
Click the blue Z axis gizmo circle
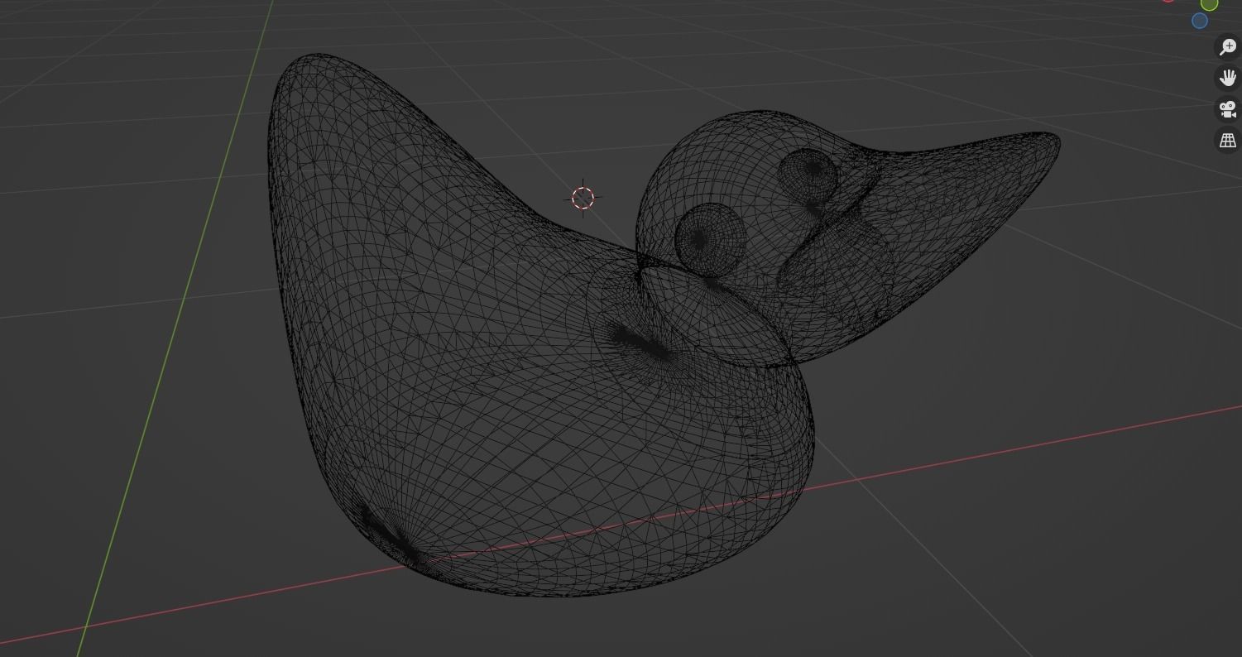[1200, 21]
